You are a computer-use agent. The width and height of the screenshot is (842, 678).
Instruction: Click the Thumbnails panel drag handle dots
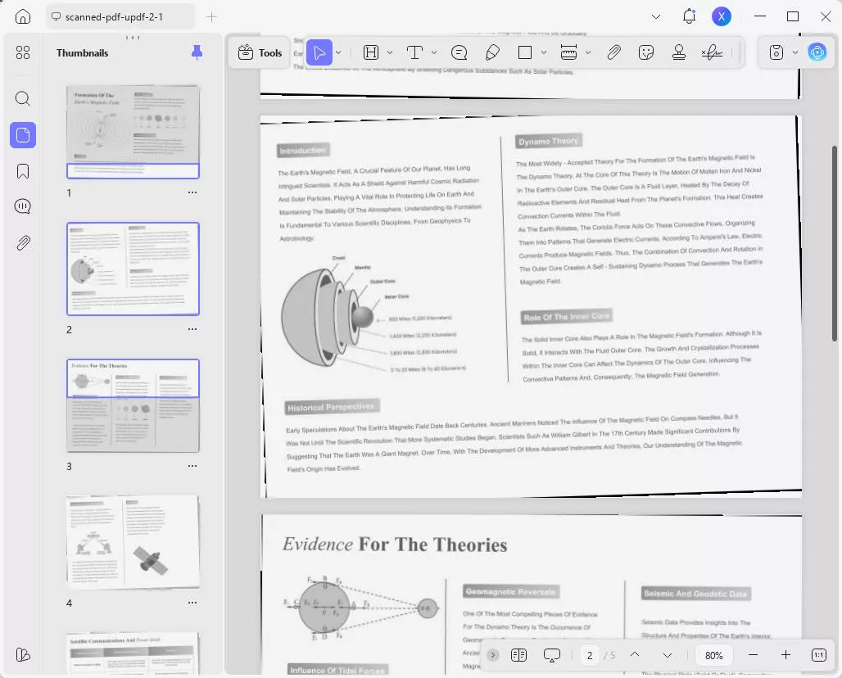[133, 38]
